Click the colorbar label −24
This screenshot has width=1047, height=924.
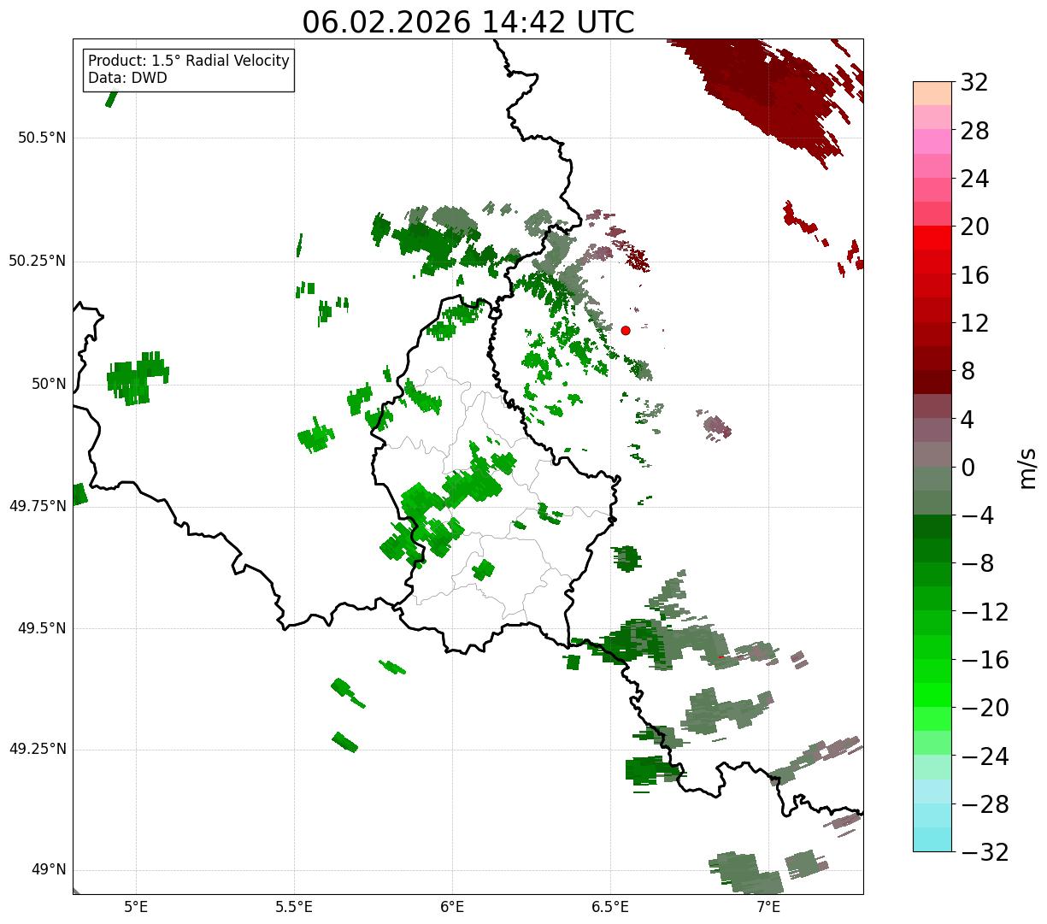tap(985, 756)
